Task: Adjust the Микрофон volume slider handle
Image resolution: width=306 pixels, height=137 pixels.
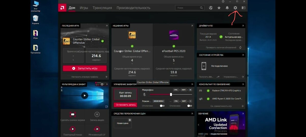Action: tap(171, 94)
